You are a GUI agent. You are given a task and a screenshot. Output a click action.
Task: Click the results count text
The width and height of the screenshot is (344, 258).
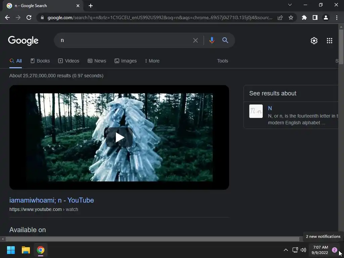(56, 76)
